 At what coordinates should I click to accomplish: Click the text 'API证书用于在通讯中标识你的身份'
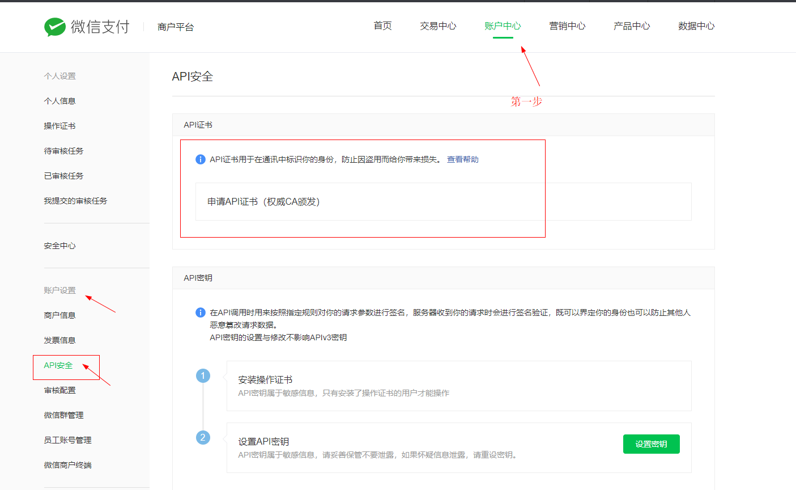pyautogui.click(x=272, y=159)
